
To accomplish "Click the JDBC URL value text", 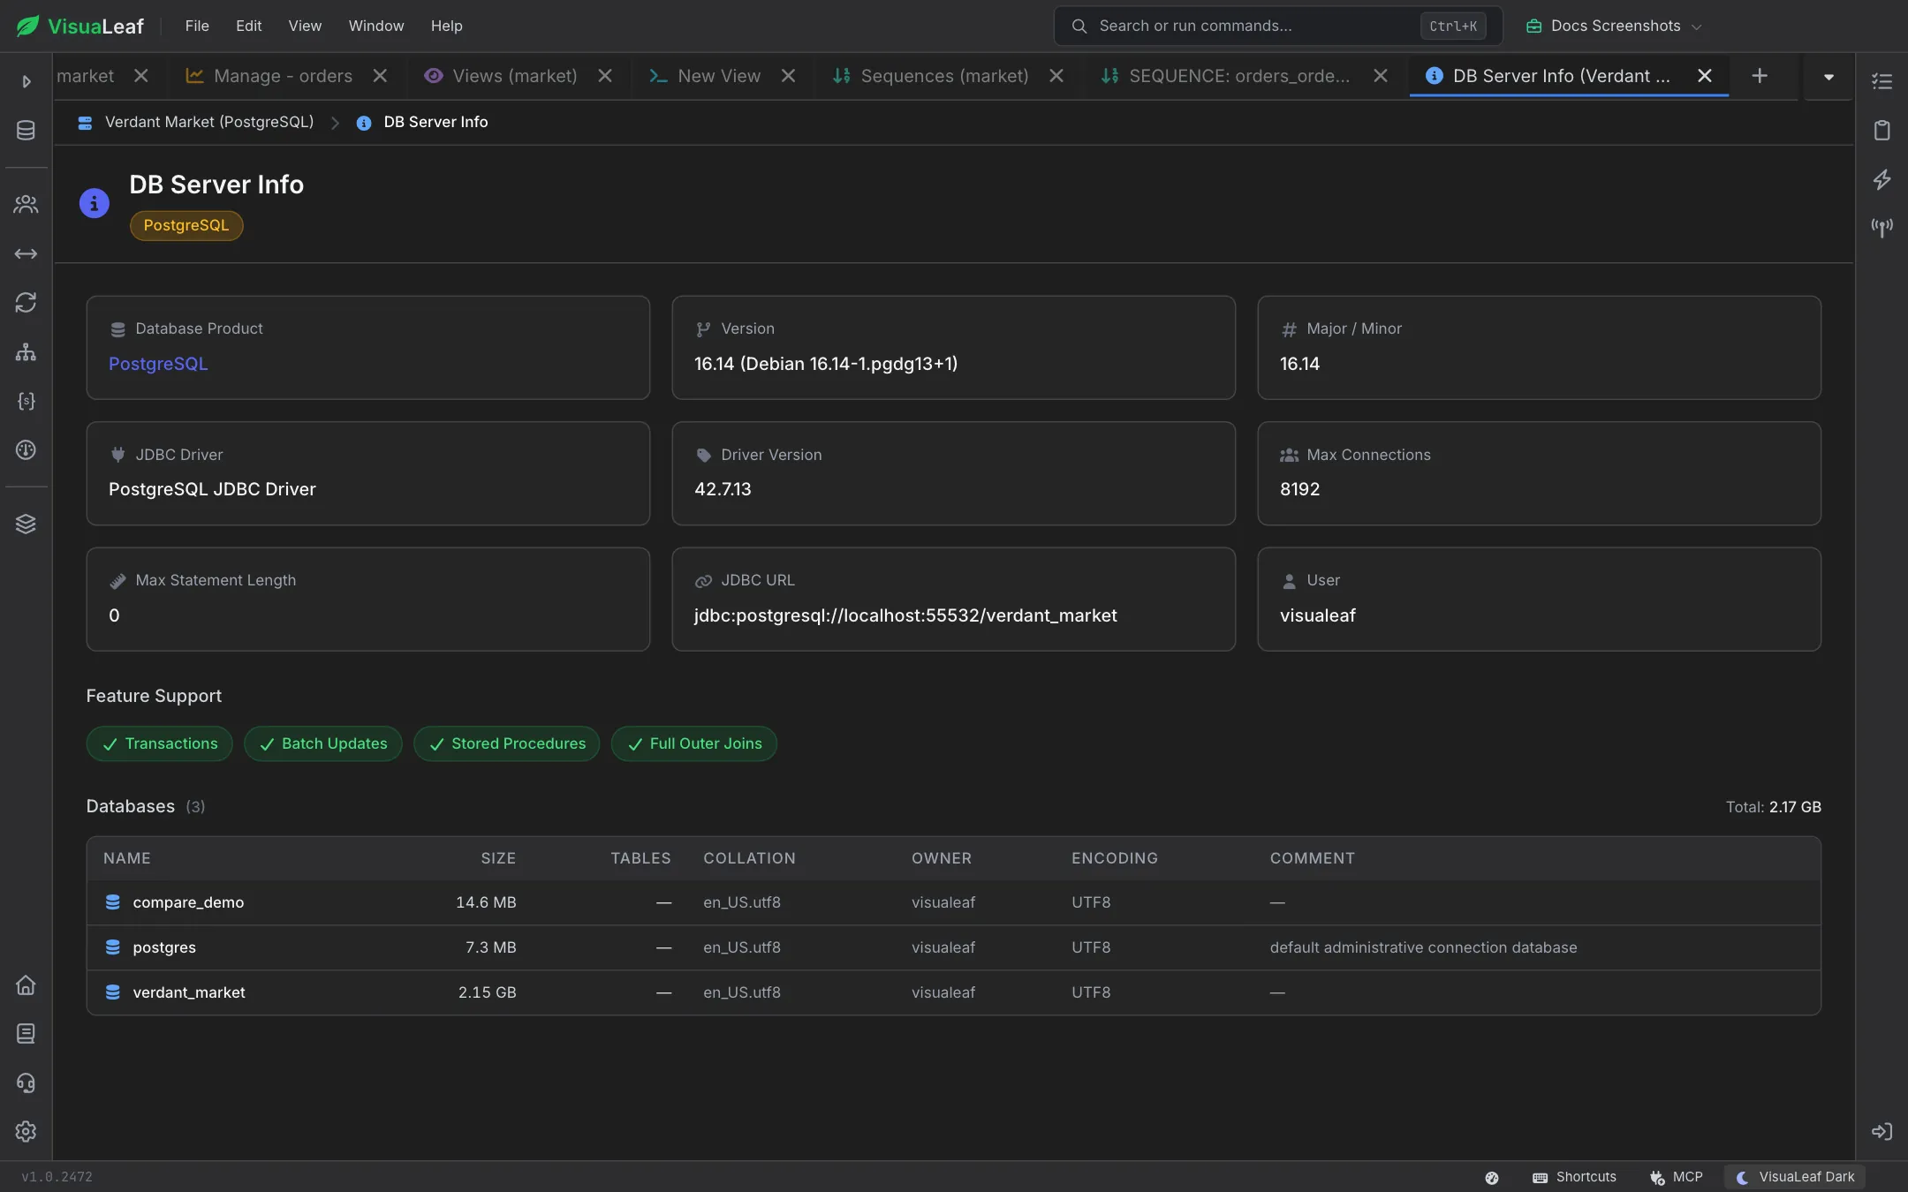I will 905,615.
